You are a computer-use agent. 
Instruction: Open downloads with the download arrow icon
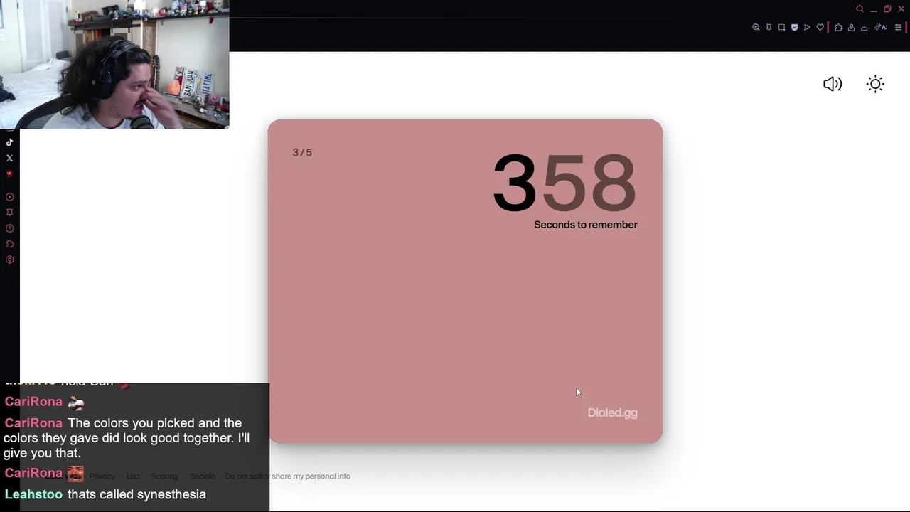pos(864,28)
